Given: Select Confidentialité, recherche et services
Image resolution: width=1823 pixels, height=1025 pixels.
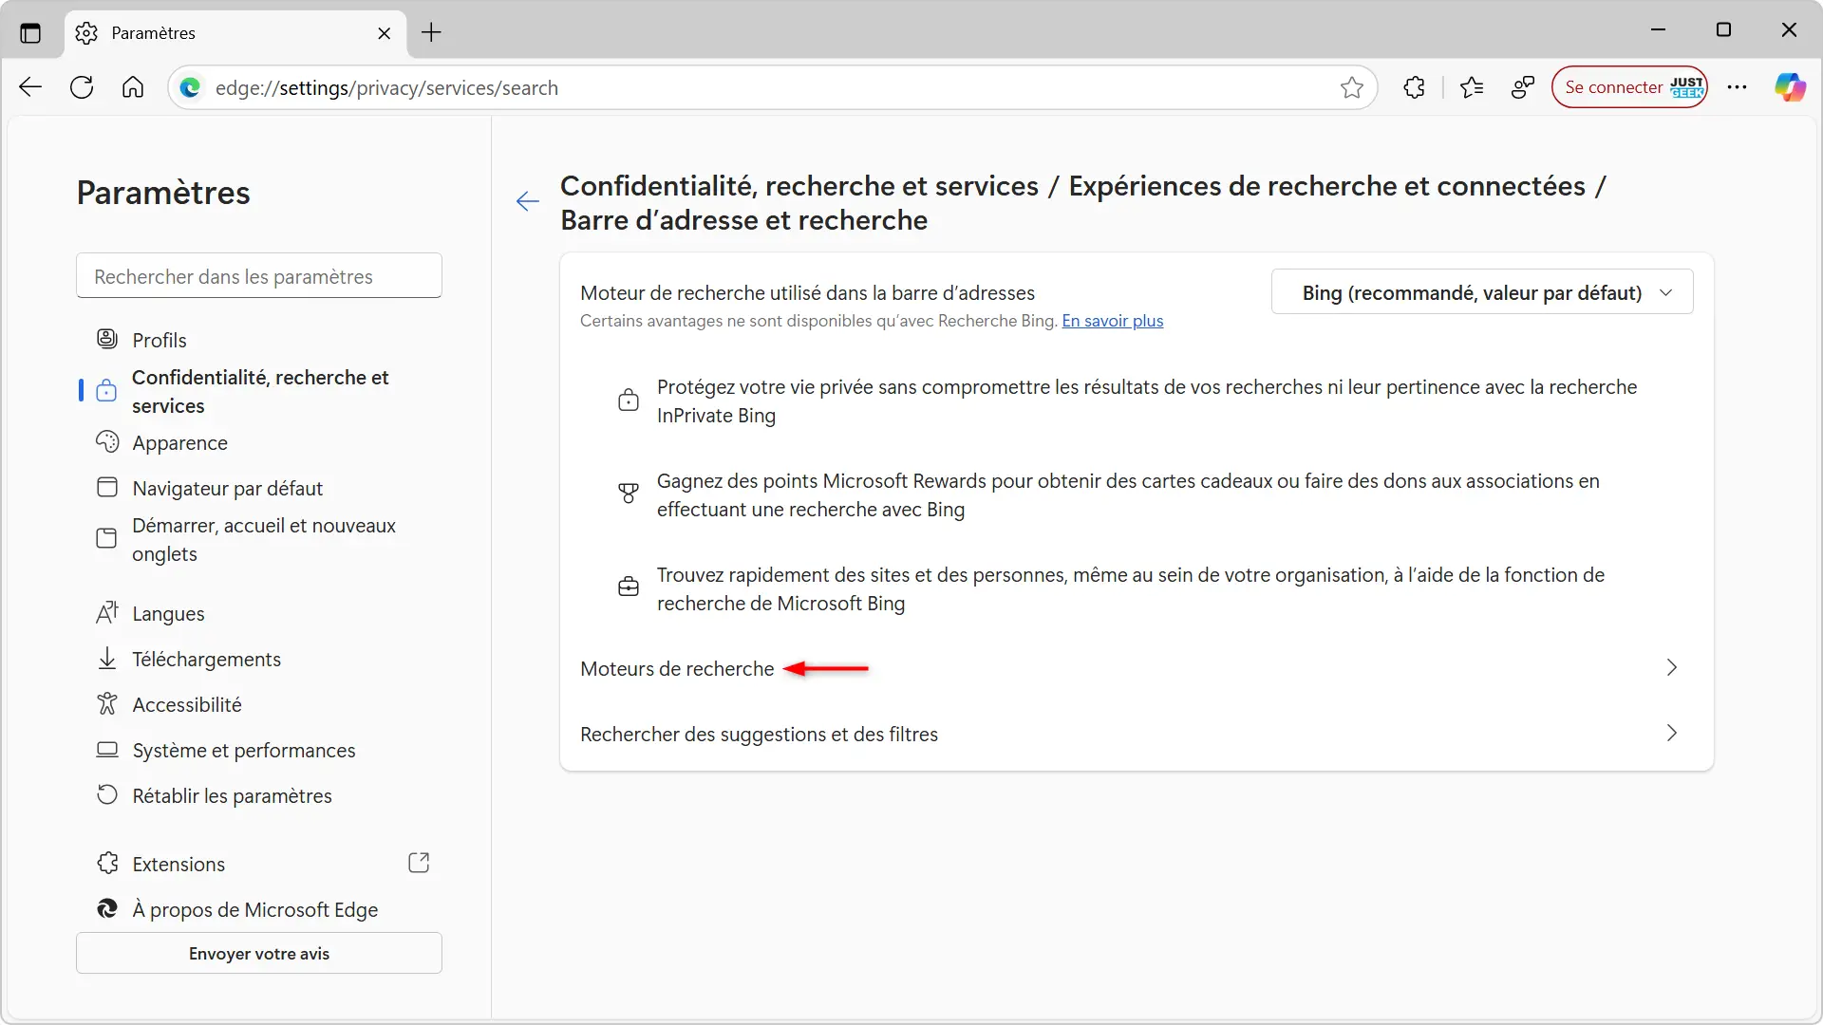Looking at the screenshot, I should pyautogui.click(x=259, y=391).
